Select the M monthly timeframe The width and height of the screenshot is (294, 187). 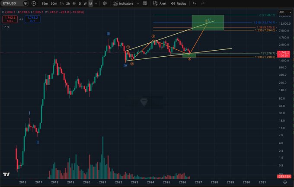[x=90, y=3]
